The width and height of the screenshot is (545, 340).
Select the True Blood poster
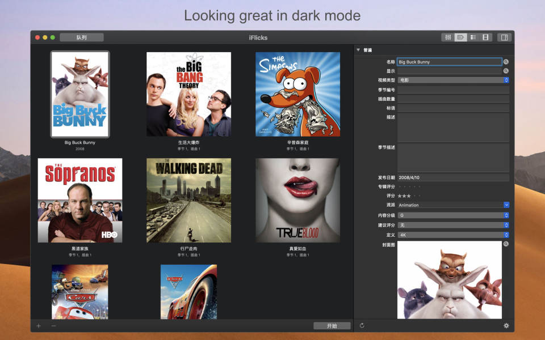298,200
